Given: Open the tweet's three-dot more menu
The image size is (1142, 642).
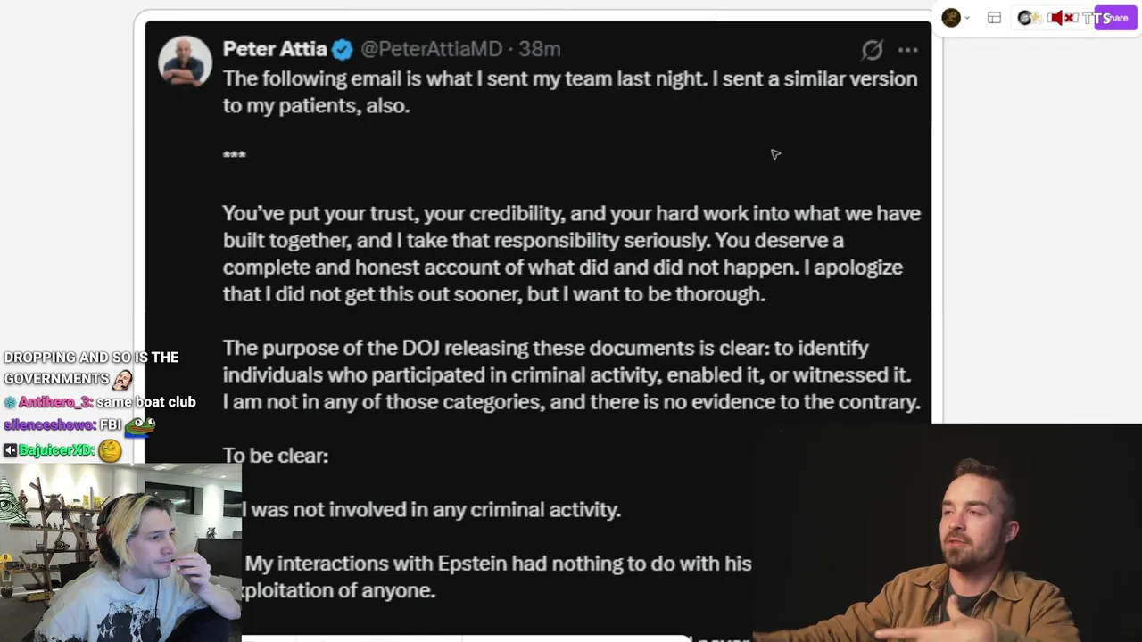Looking at the screenshot, I should click(x=907, y=50).
